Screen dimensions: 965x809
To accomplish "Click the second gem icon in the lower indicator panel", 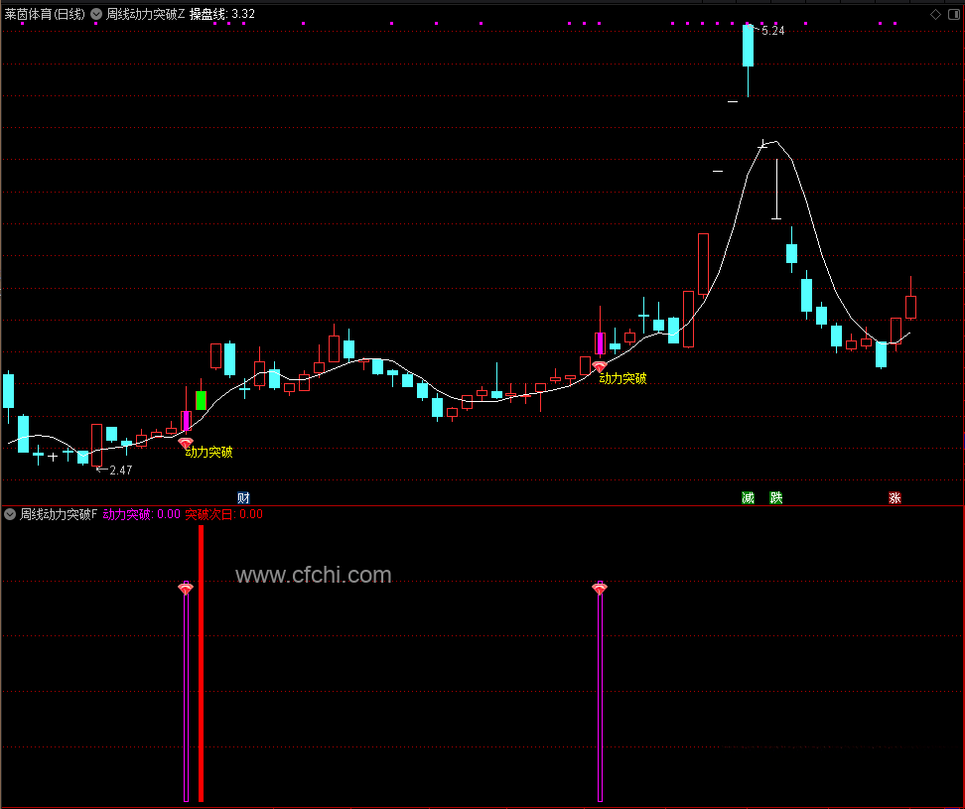I will click(x=600, y=589).
